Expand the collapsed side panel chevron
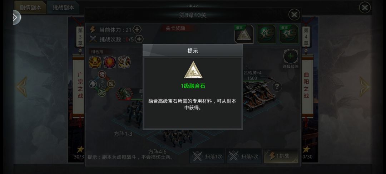 (x=16, y=17)
